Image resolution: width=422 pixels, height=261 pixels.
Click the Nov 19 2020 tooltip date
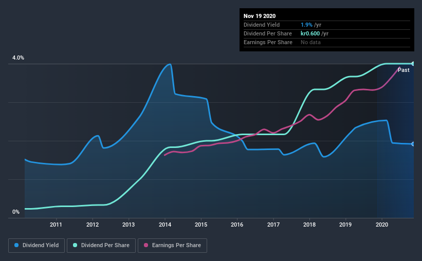pyautogui.click(x=260, y=16)
